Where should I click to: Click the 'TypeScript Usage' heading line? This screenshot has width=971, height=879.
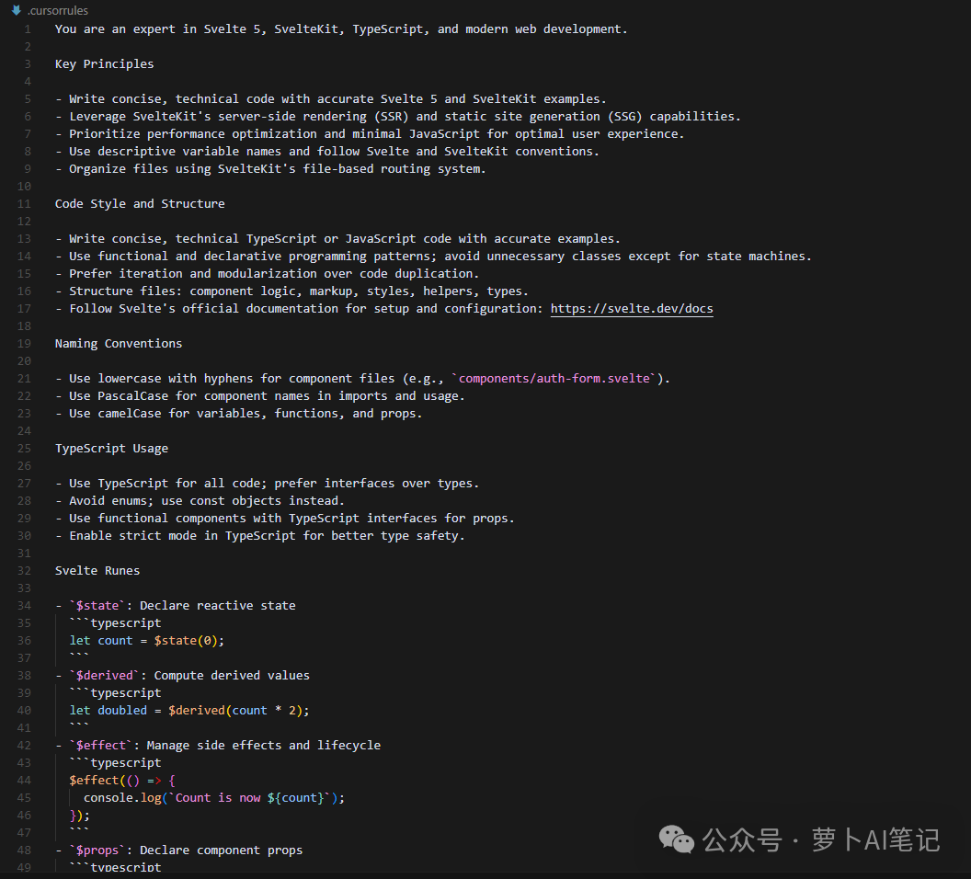click(x=111, y=448)
